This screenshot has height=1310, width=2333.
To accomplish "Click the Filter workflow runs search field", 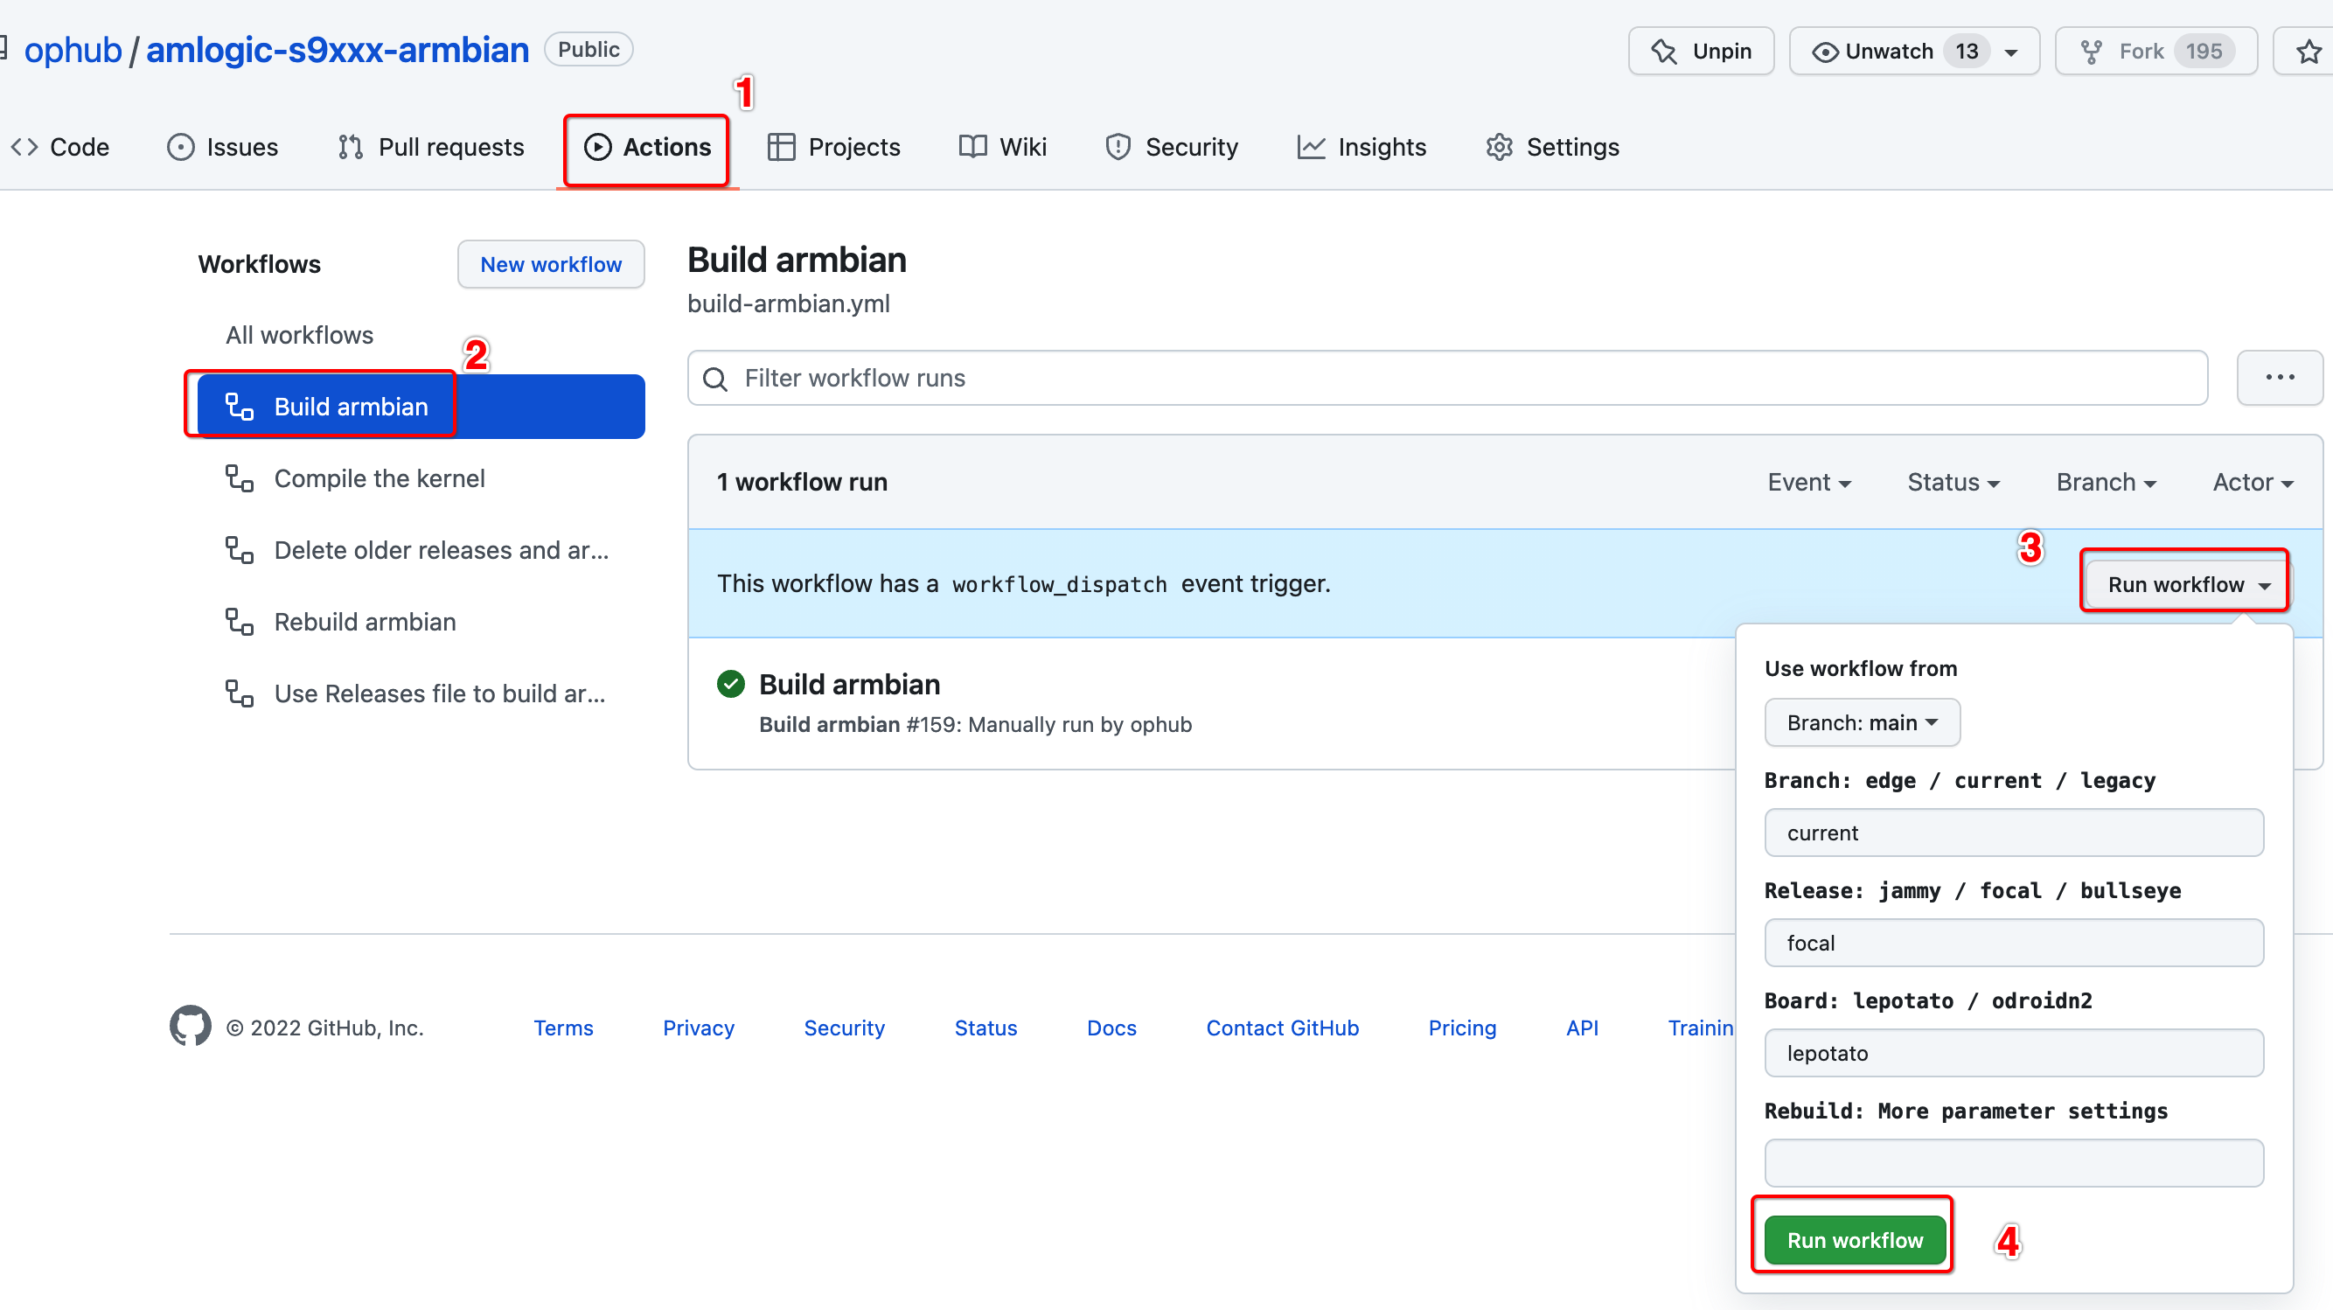I will (x=1445, y=377).
